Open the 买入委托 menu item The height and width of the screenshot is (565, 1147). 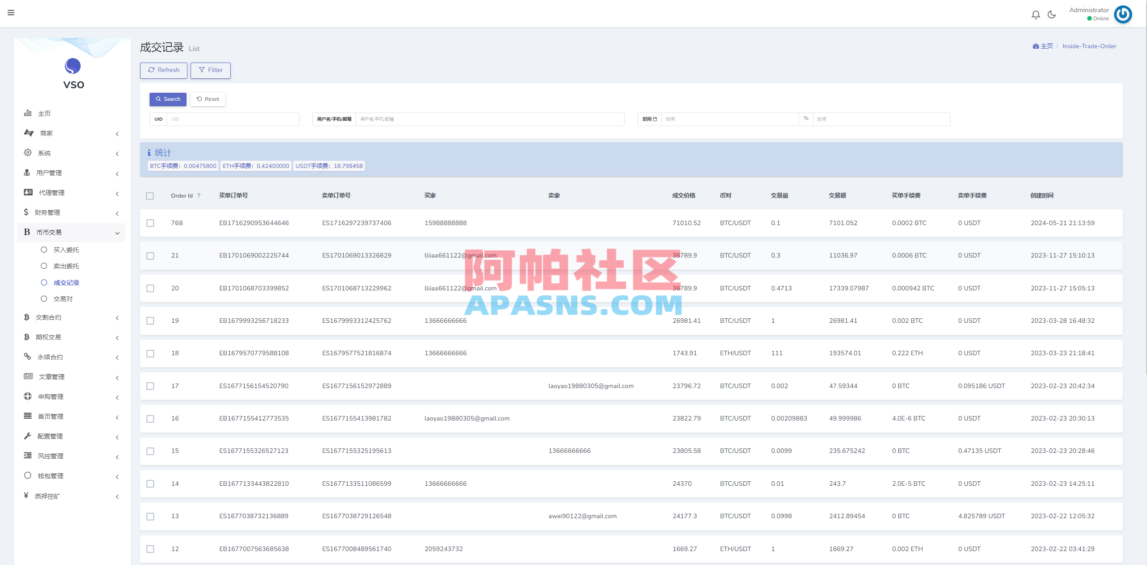point(66,249)
